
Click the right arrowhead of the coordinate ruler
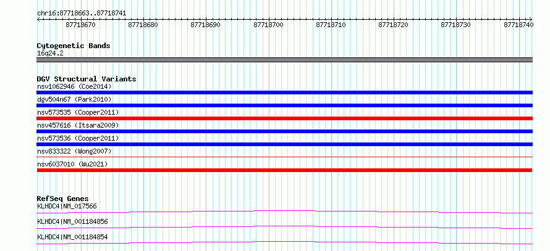(x=531, y=19)
